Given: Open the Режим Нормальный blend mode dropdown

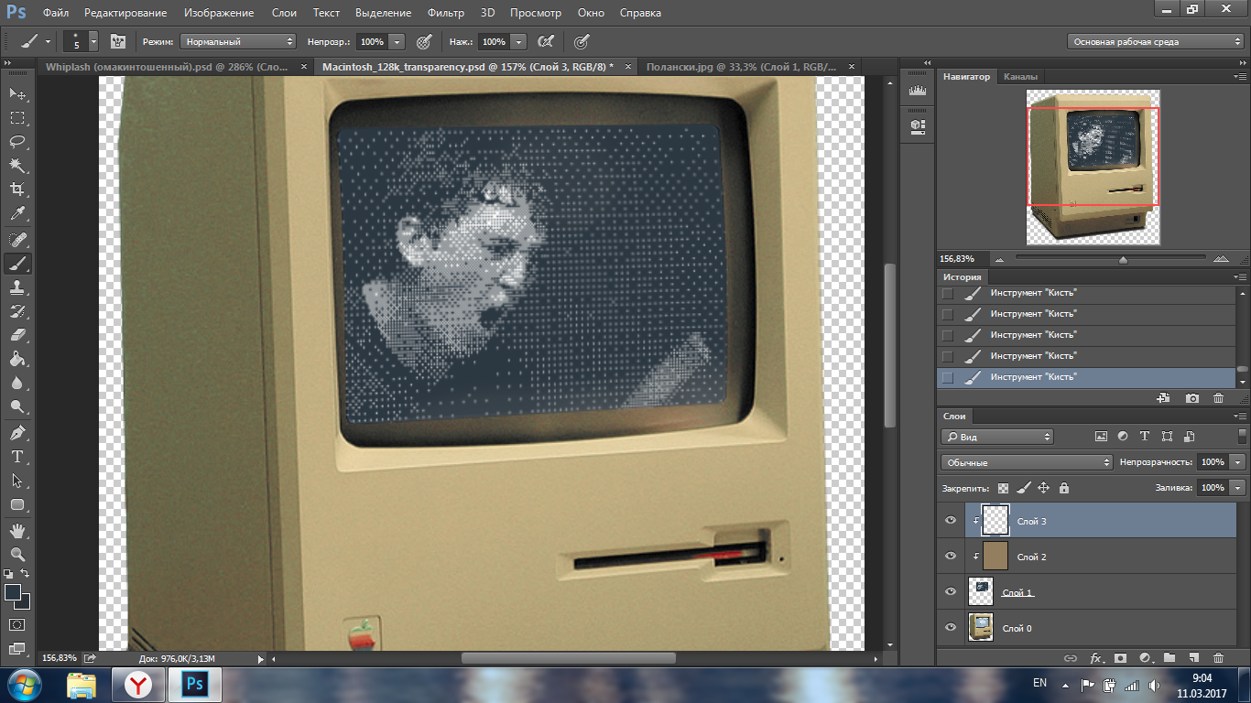Looking at the screenshot, I should point(238,41).
